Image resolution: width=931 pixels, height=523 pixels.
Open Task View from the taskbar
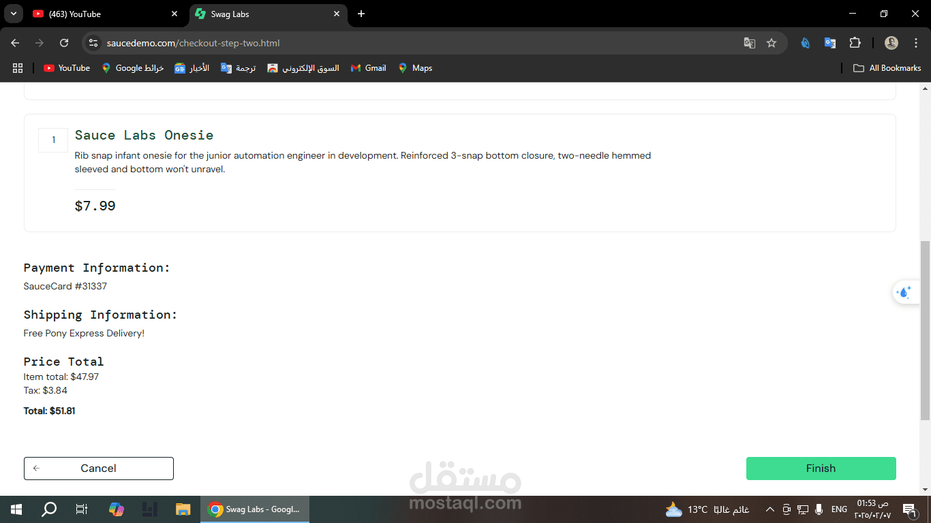pyautogui.click(x=82, y=509)
